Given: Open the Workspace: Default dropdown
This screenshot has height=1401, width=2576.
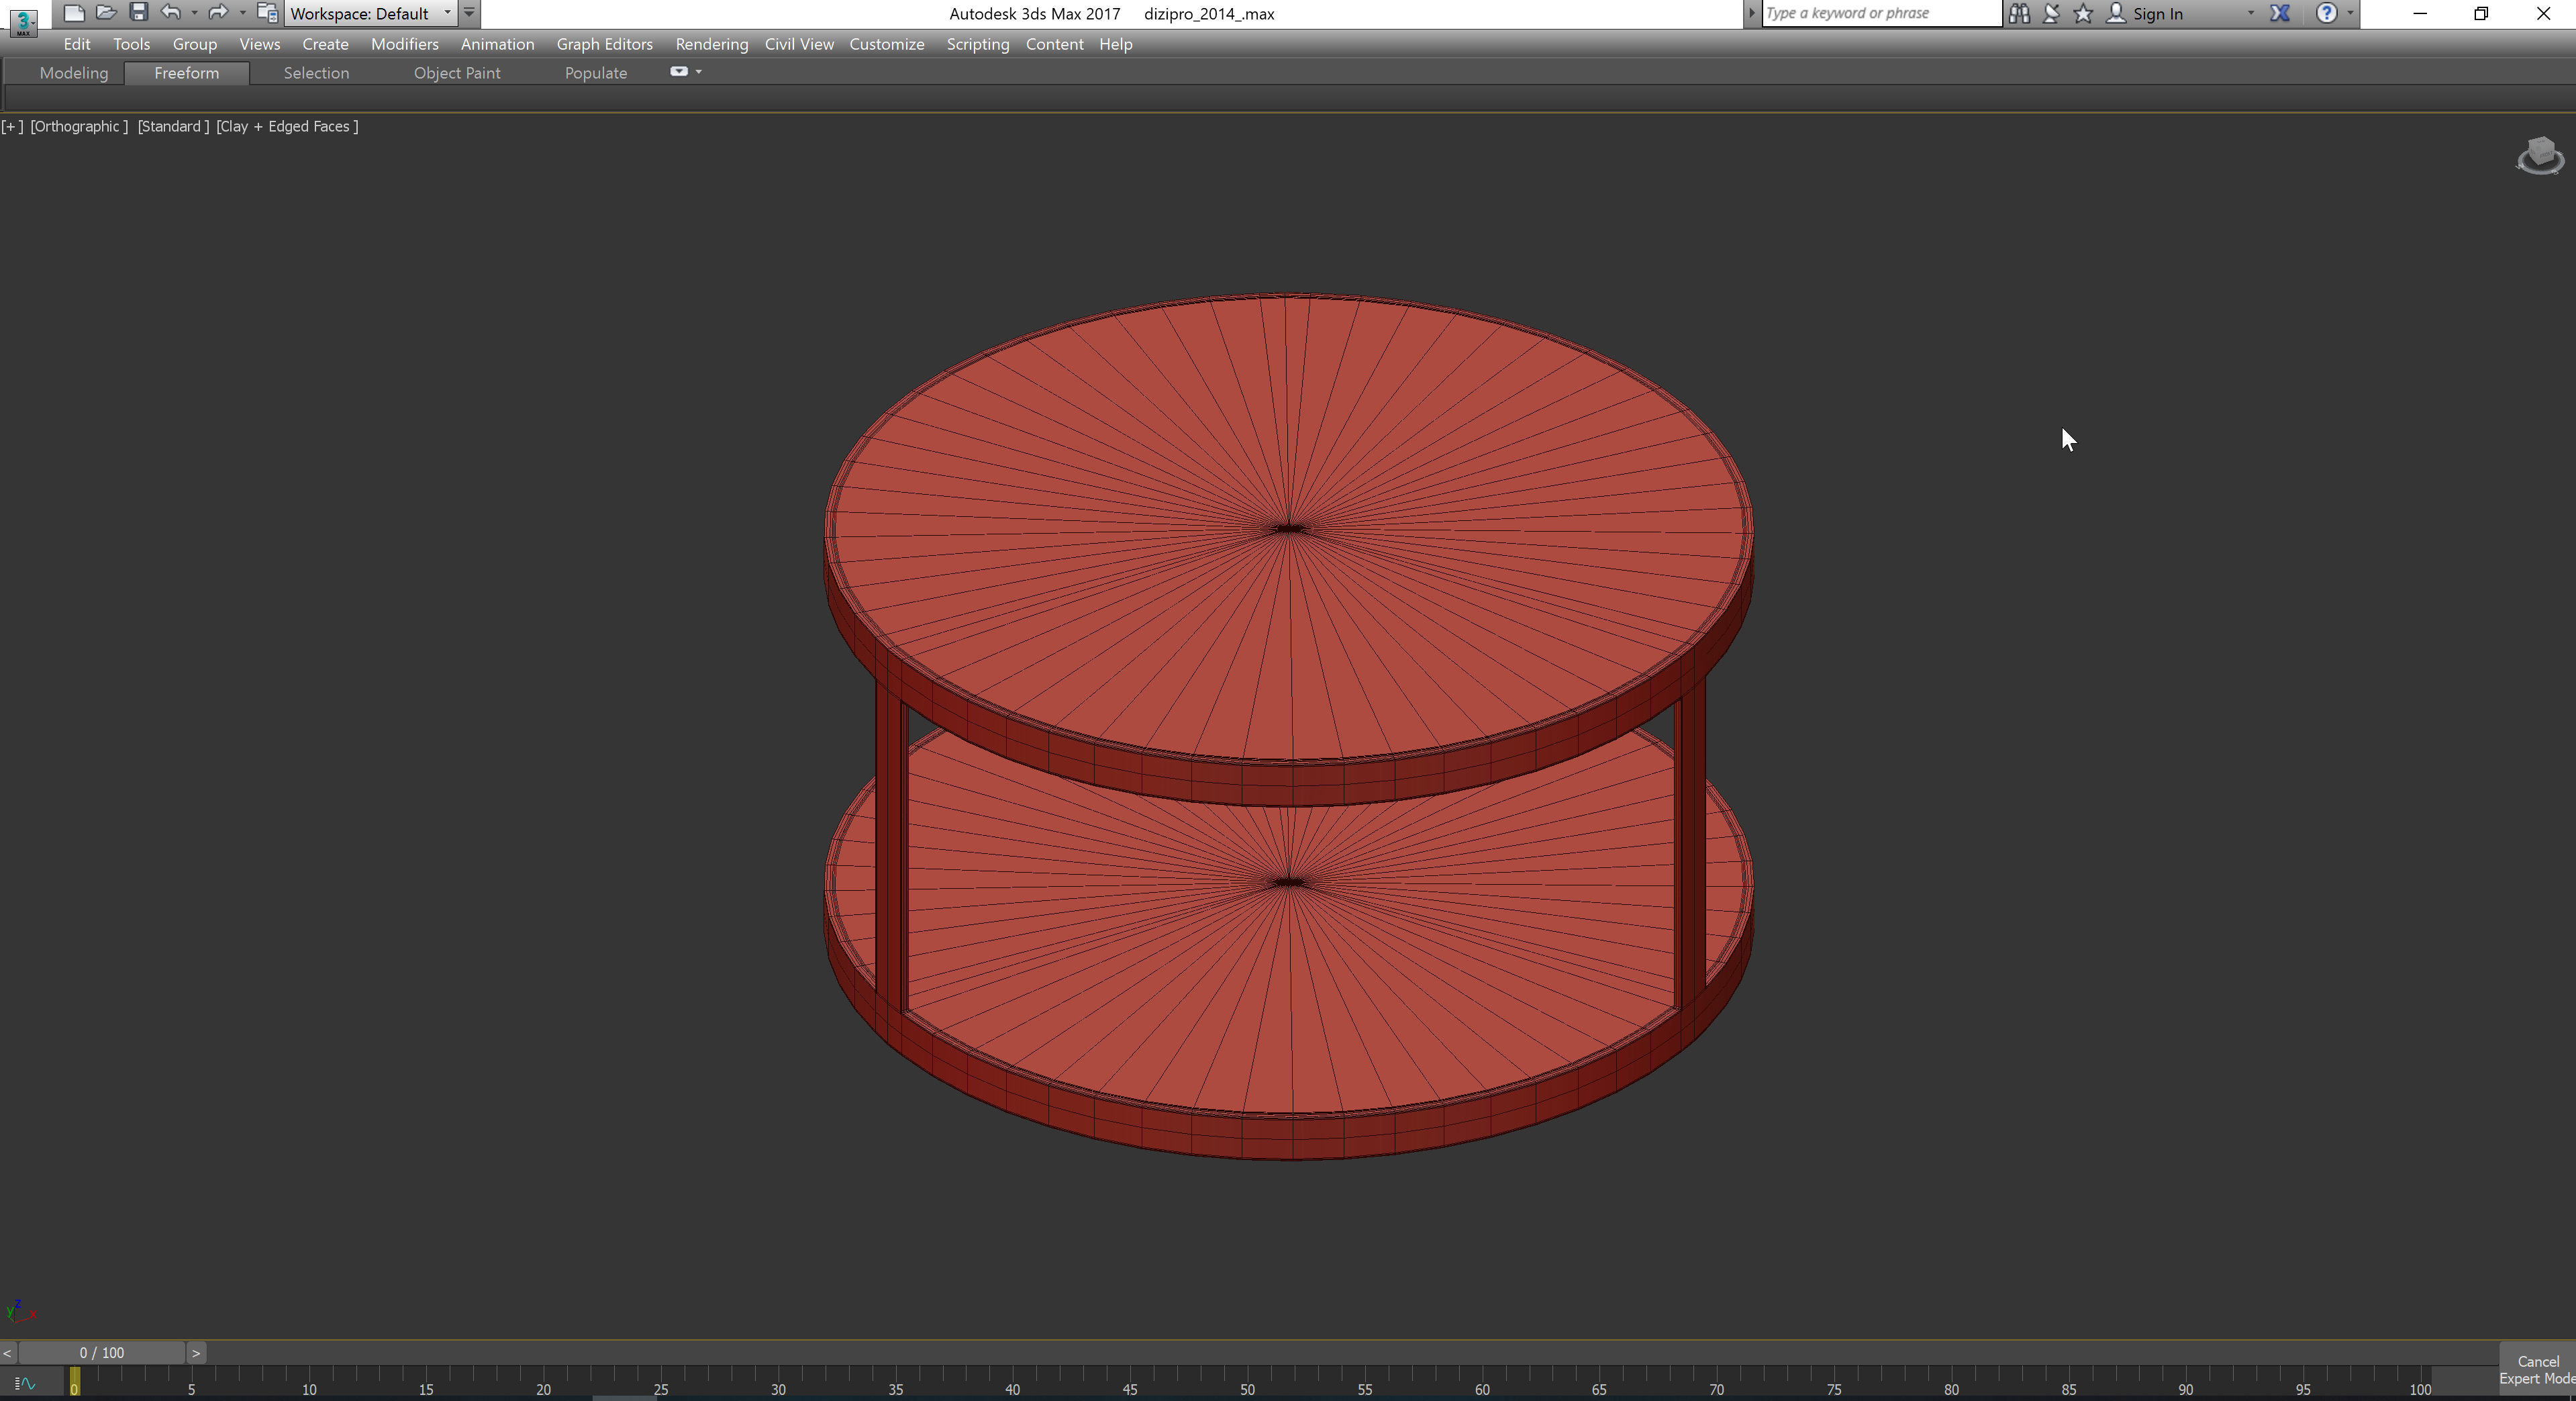Looking at the screenshot, I should pos(370,13).
